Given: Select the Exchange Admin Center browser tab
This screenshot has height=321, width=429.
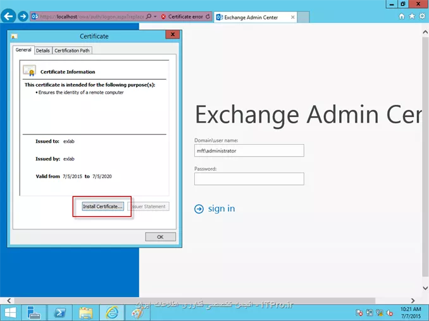Looking at the screenshot, I should [x=255, y=17].
